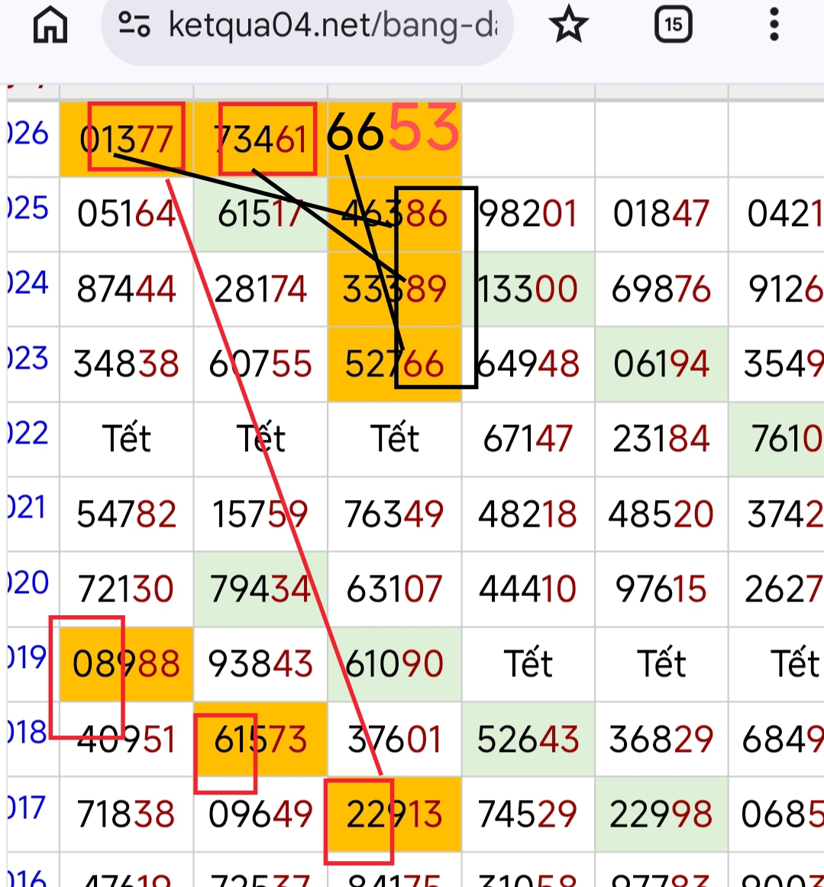The width and height of the screenshot is (824, 887).
Task: Select the result cell 60755
Action: pos(260,364)
